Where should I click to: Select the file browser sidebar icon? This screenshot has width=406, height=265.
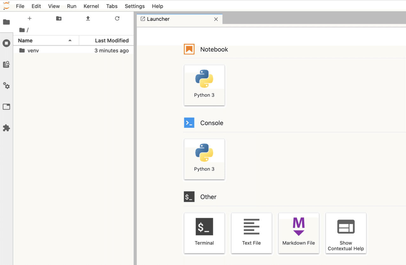pyautogui.click(x=6, y=22)
